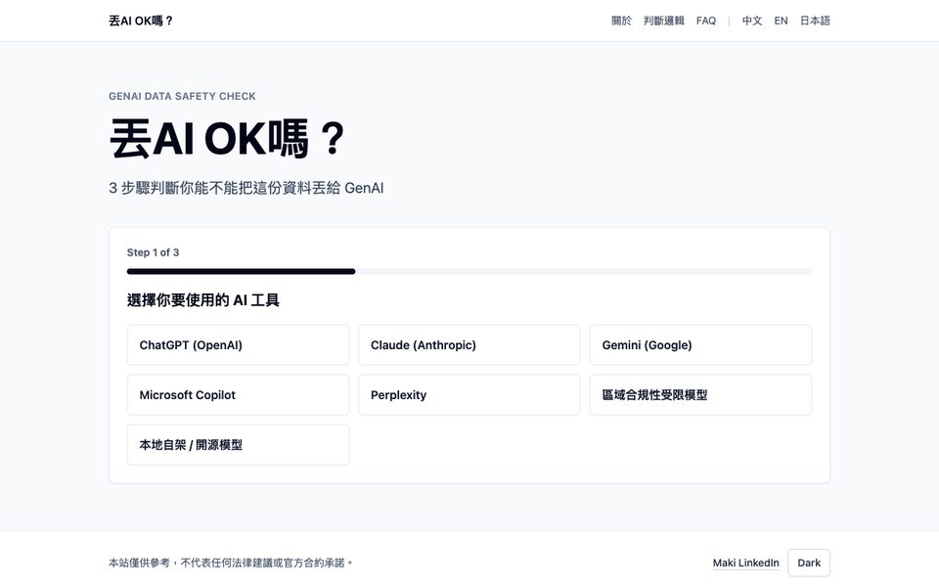Select the 區域合規性受限模型 option

click(x=700, y=394)
